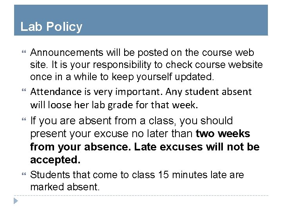Click the bold word 'accepted.'
Screen dimensions: 282x211
(55, 160)
